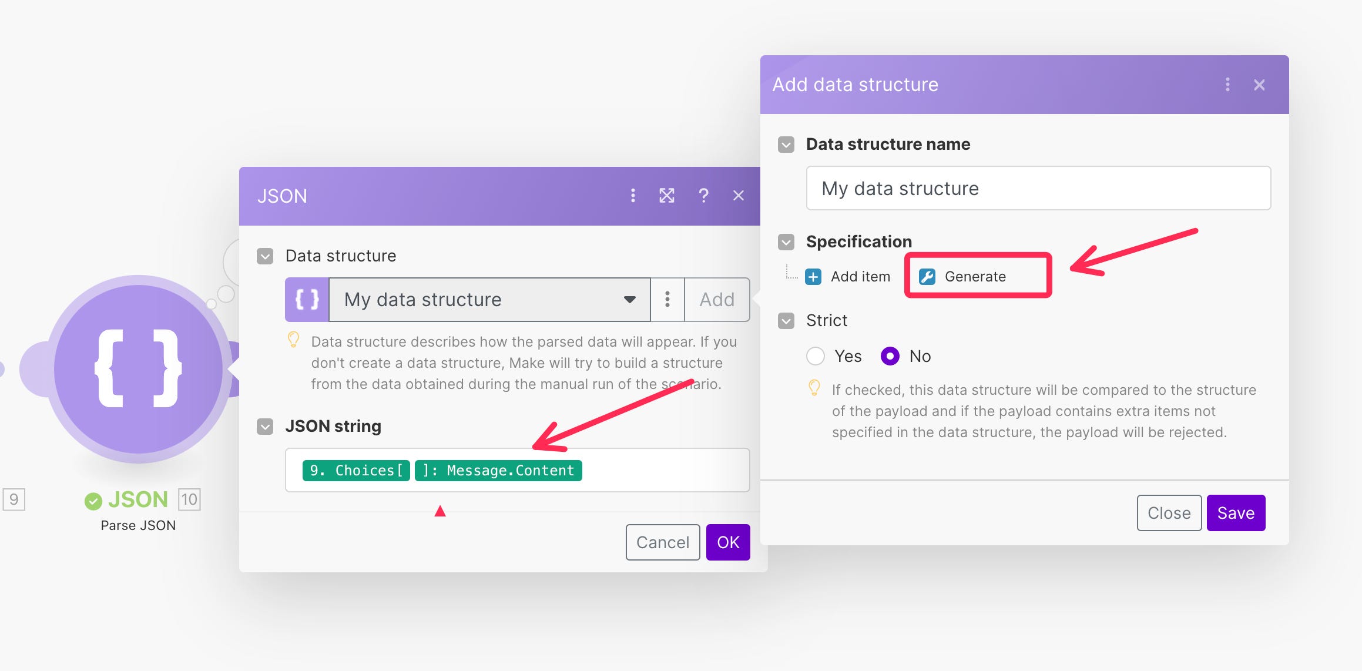Click the Generate wrench icon

tap(927, 277)
